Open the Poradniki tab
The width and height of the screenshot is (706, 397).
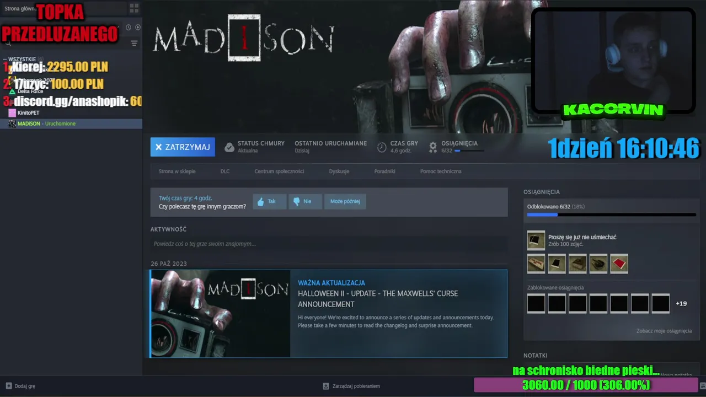pyautogui.click(x=384, y=171)
